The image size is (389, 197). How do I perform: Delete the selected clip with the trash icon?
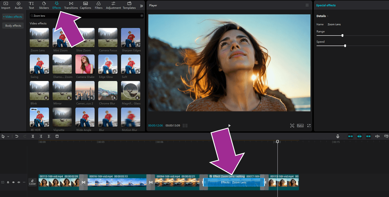tap(57, 136)
